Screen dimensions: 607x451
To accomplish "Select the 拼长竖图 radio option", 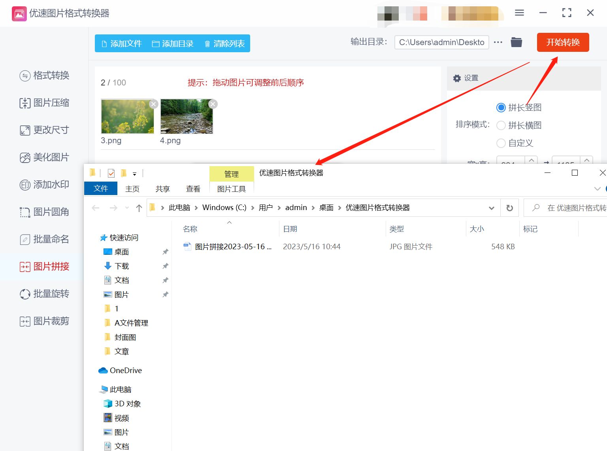I will 501,108.
